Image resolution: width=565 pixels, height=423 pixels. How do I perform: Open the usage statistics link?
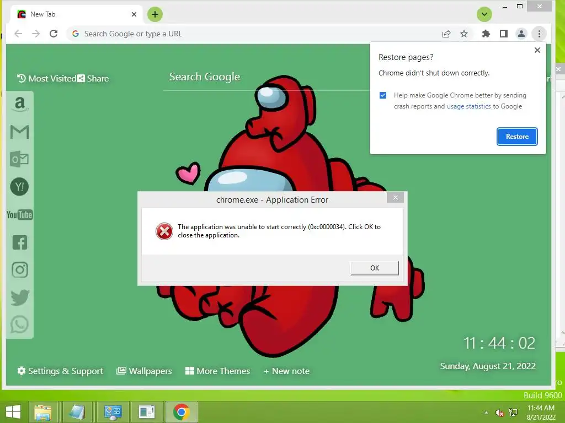(469, 106)
